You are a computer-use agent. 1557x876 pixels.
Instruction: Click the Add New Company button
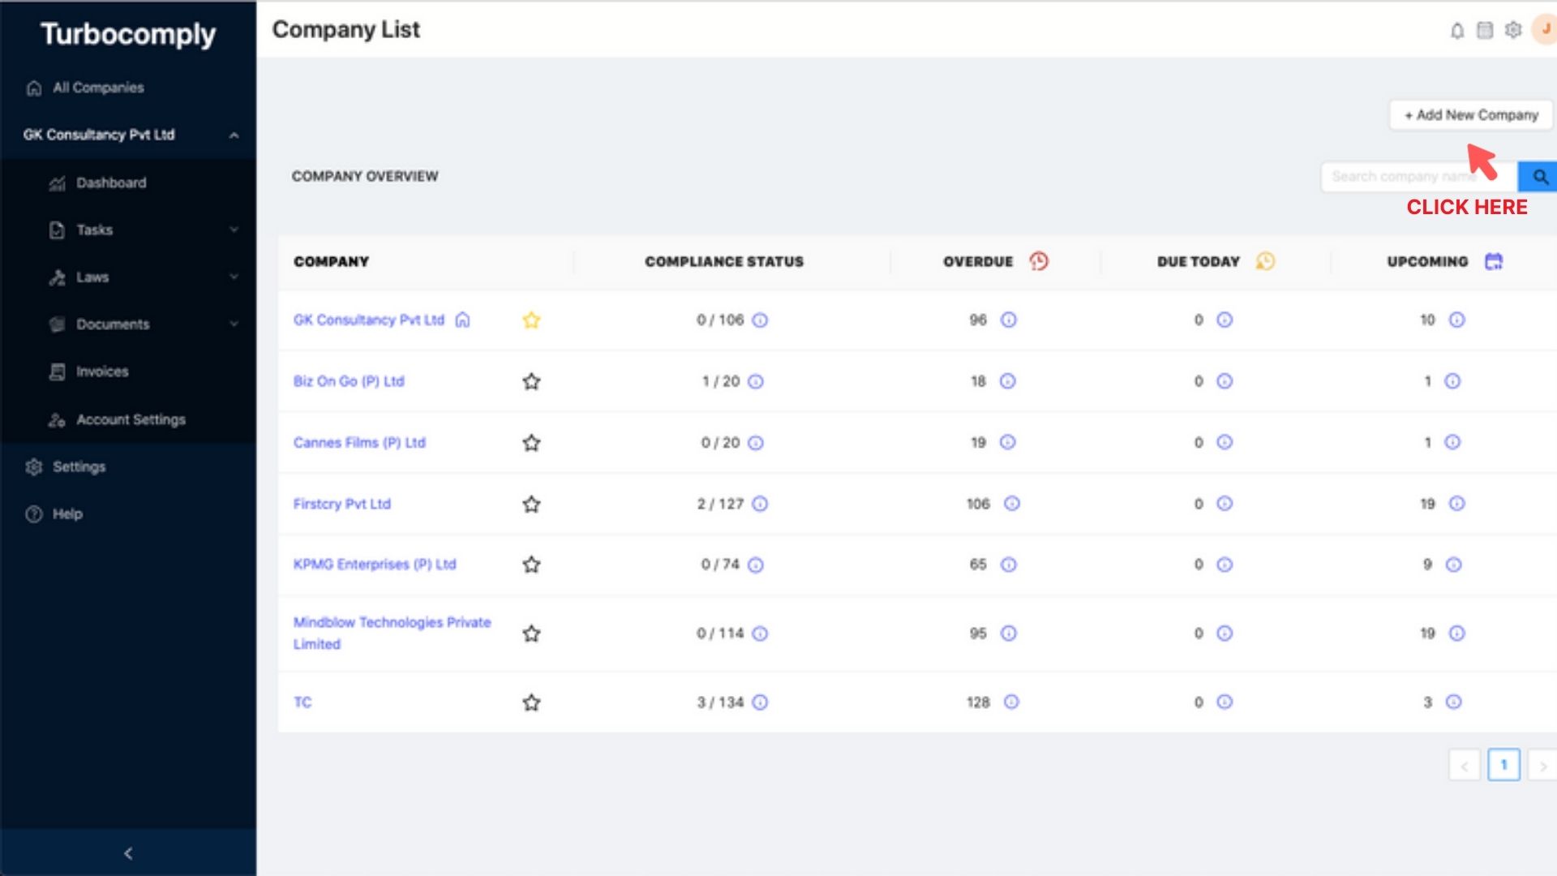(x=1471, y=115)
